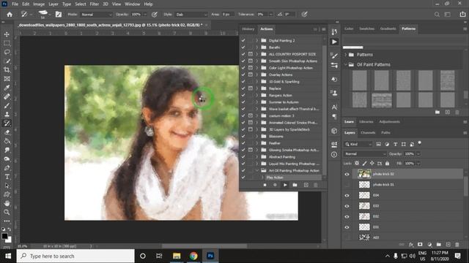Open the layer blend mode Normal dropdown
The height and width of the screenshot is (263, 469).
click(365, 154)
